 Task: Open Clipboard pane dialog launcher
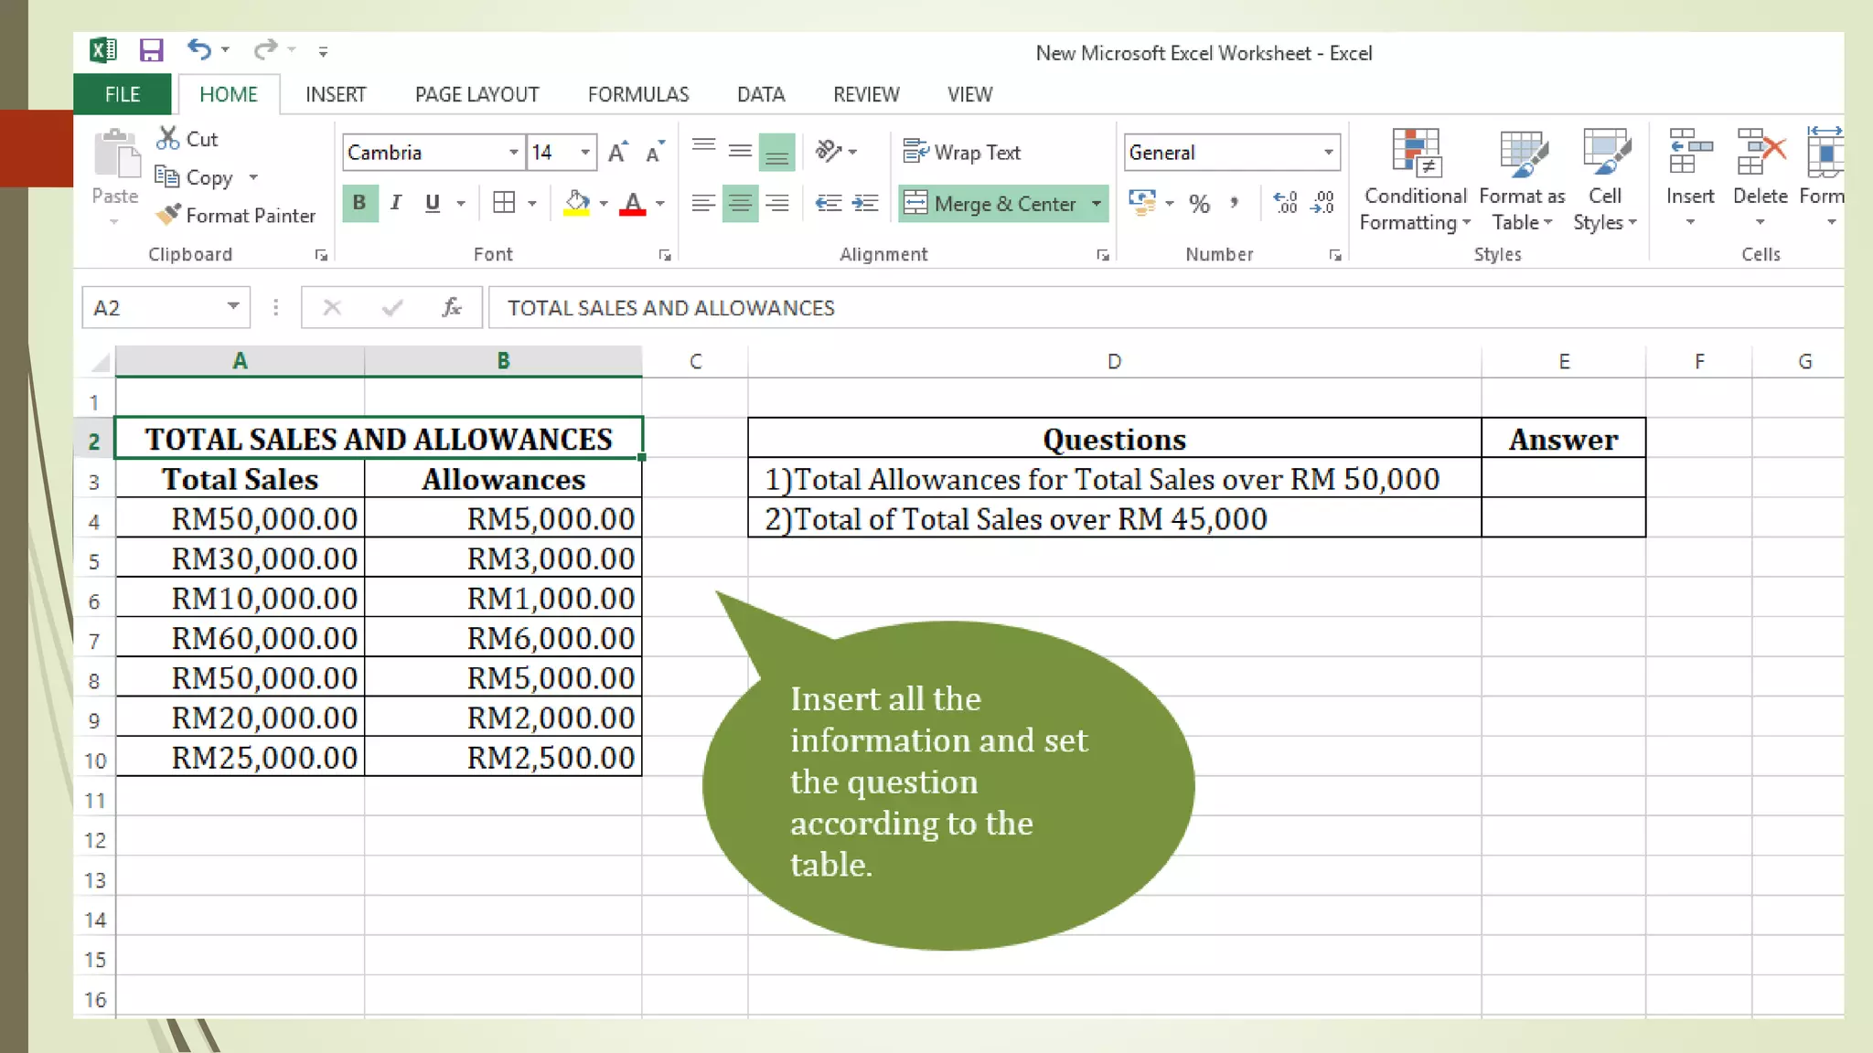click(x=321, y=256)
